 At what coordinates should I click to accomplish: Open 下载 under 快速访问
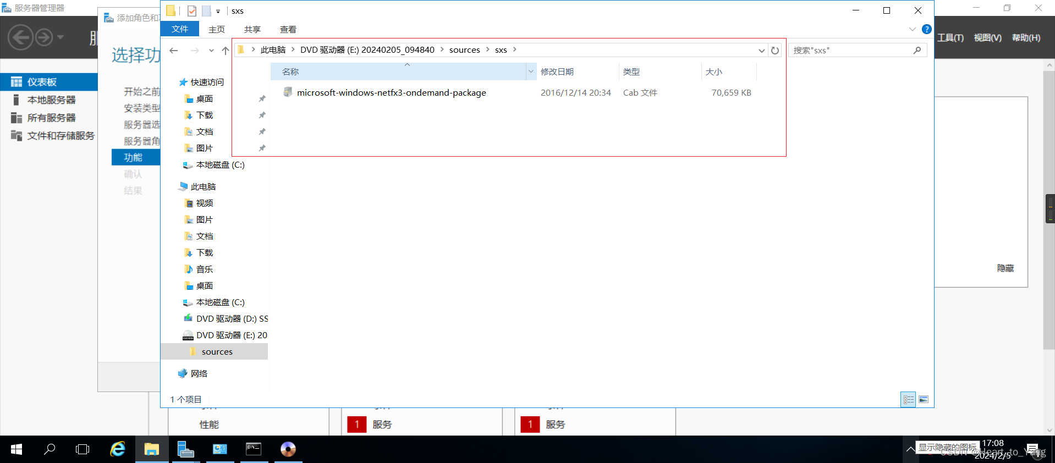[x=205, y=115]
